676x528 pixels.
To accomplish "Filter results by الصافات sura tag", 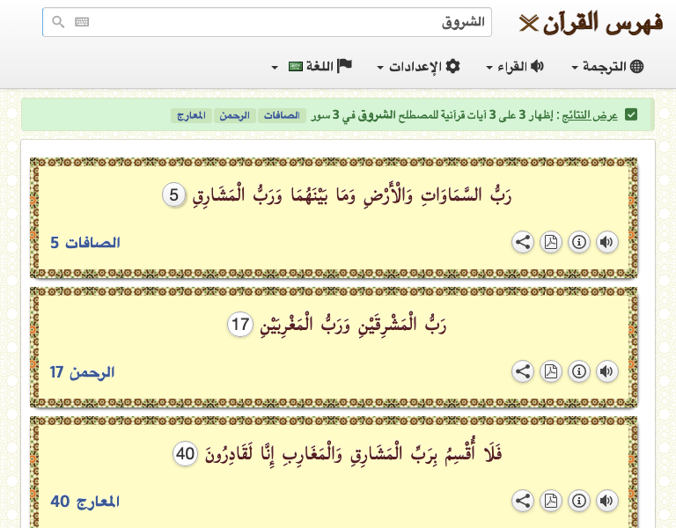I will 283,115.
